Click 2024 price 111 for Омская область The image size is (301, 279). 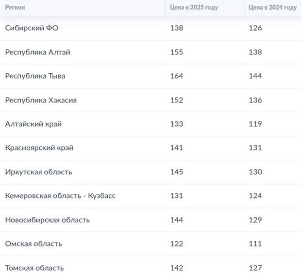255,244
